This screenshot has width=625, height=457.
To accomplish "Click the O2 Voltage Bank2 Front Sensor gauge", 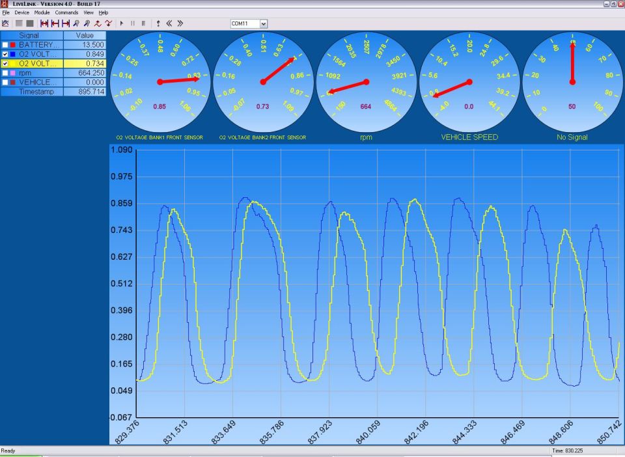I will click(x=263, y=82).
